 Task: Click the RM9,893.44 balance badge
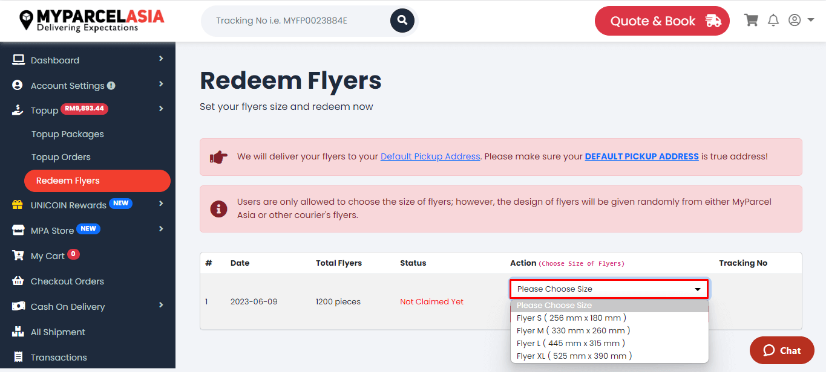(x=85, y=109)
